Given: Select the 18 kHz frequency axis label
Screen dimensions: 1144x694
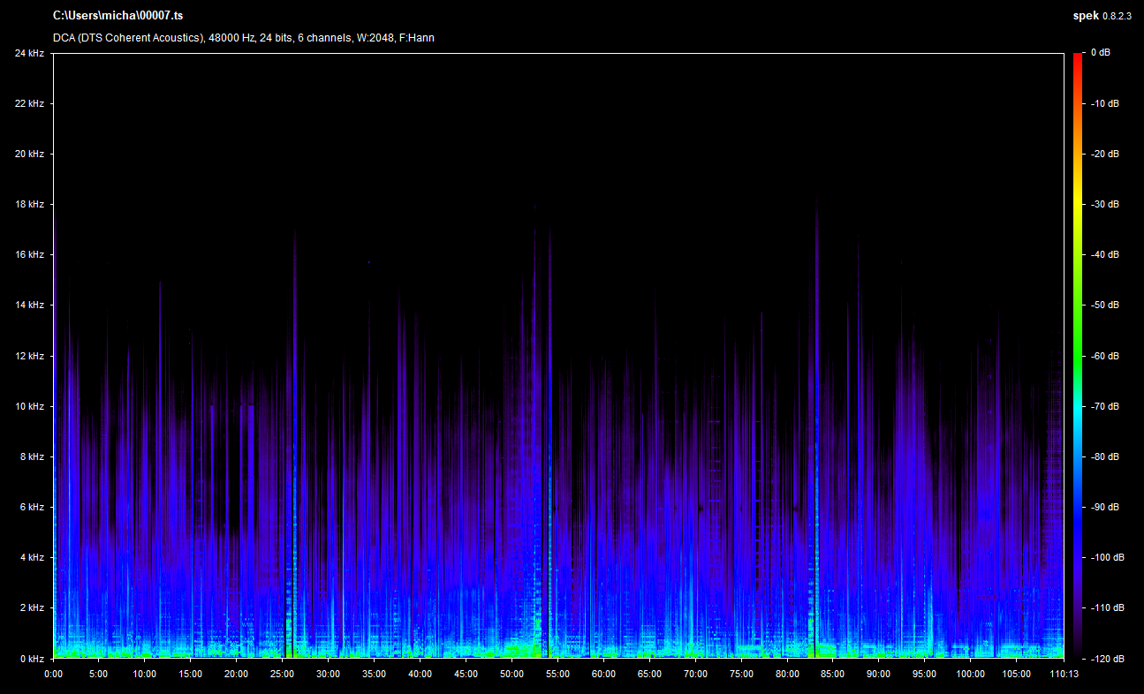Looking at the screenshot, I should (29, 205).
